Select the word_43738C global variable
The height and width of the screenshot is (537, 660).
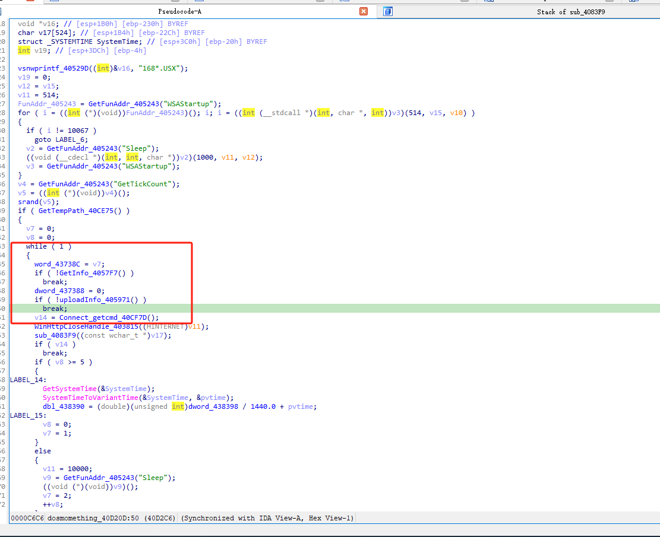pos(57,264)
